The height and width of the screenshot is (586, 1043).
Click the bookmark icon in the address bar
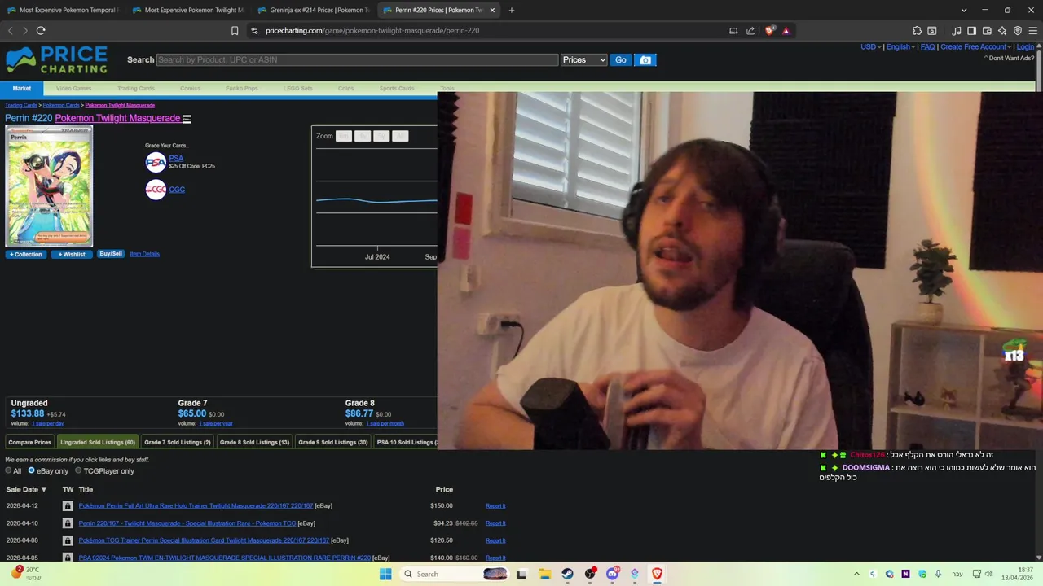click(235, 31)
